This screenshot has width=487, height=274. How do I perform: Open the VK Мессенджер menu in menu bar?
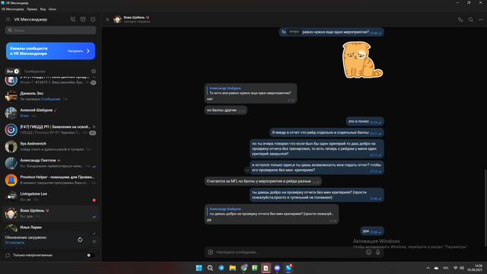(13, 9)
